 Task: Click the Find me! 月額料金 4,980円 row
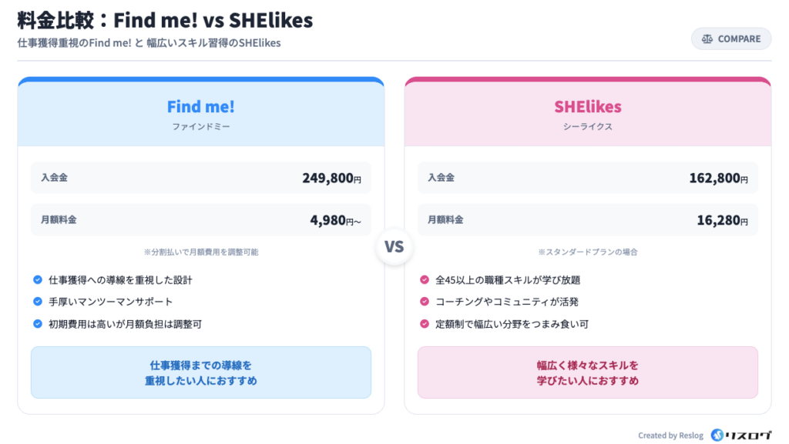click(x=200, y=220)
